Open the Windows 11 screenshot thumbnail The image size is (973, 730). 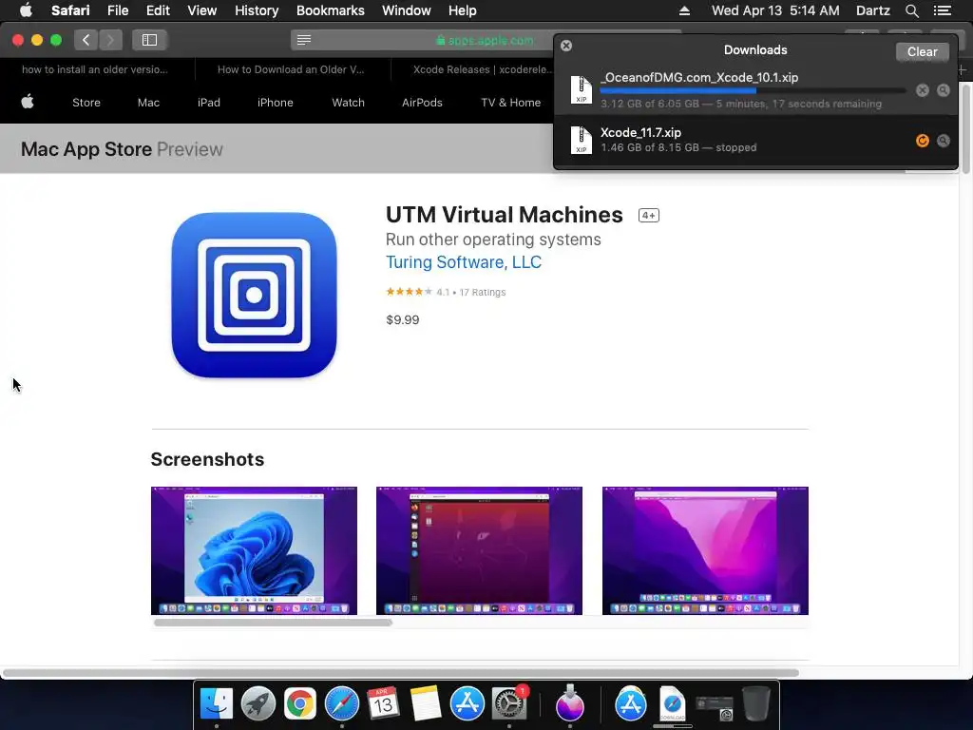tap(254, 550)
